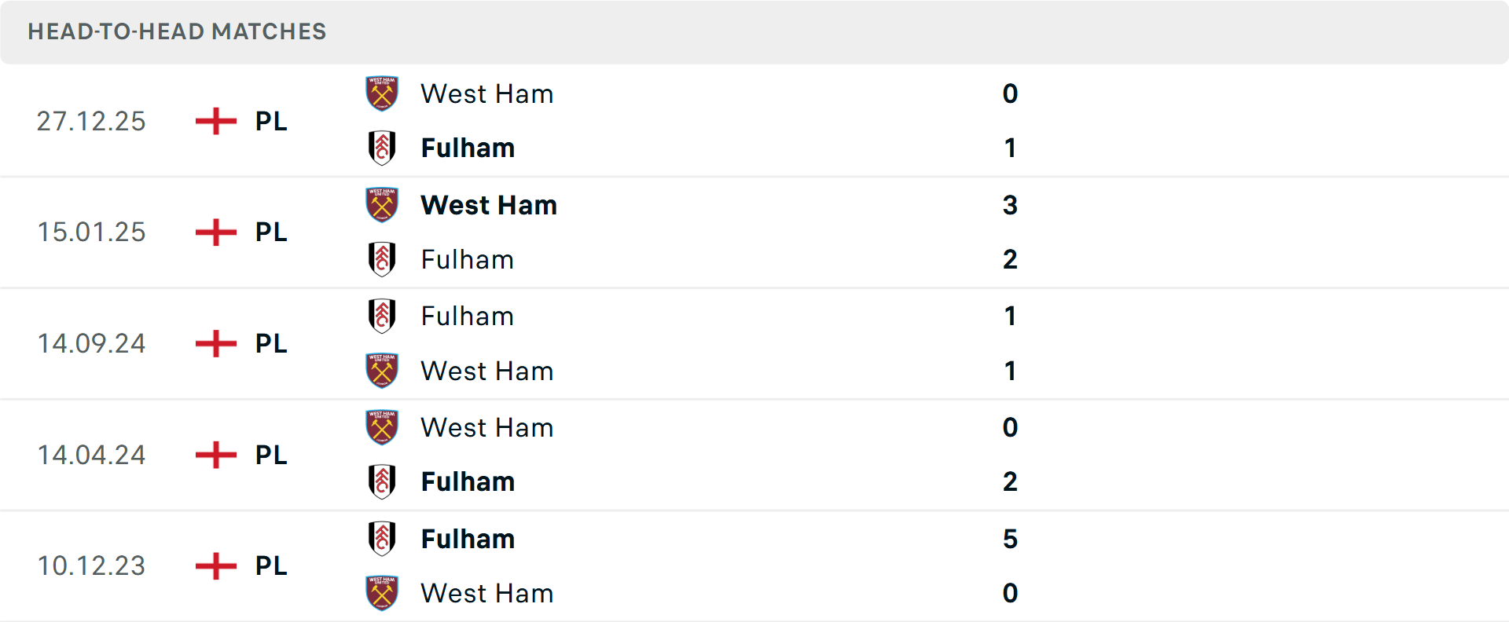Viewport: 1509px width, 622px height.
Task: Click the West Ham team name in the top match
Action: click(x=487, y=93)
